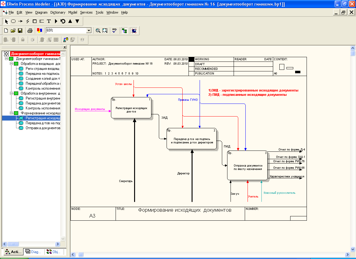Screen dimensions: 356x259
Task: Select Отправка документов tree item
Action: point(43,128)
